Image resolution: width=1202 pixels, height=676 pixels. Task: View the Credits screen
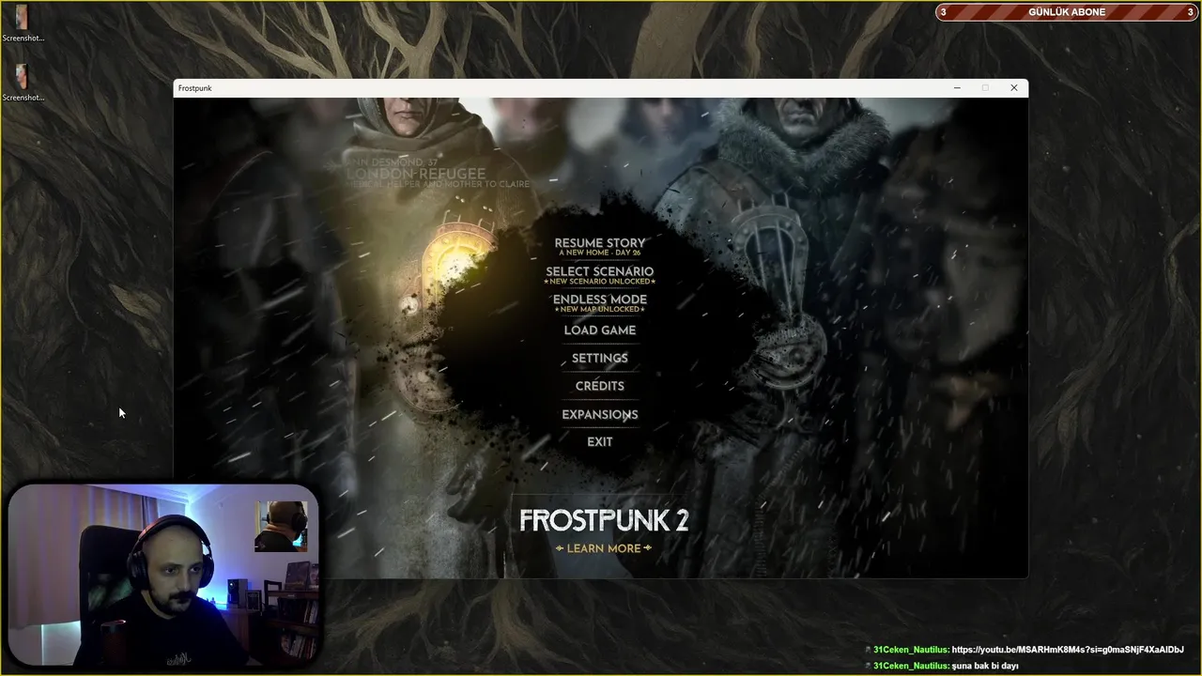pos(599,386)
